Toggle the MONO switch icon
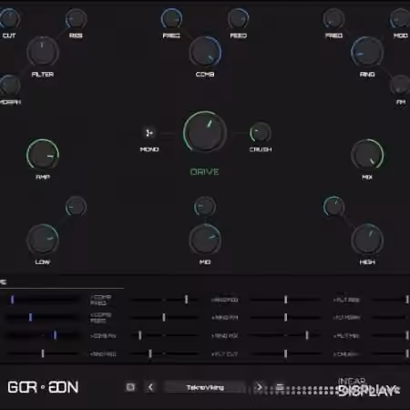This screenshot has width=410, height=410. tap(149, 133)
